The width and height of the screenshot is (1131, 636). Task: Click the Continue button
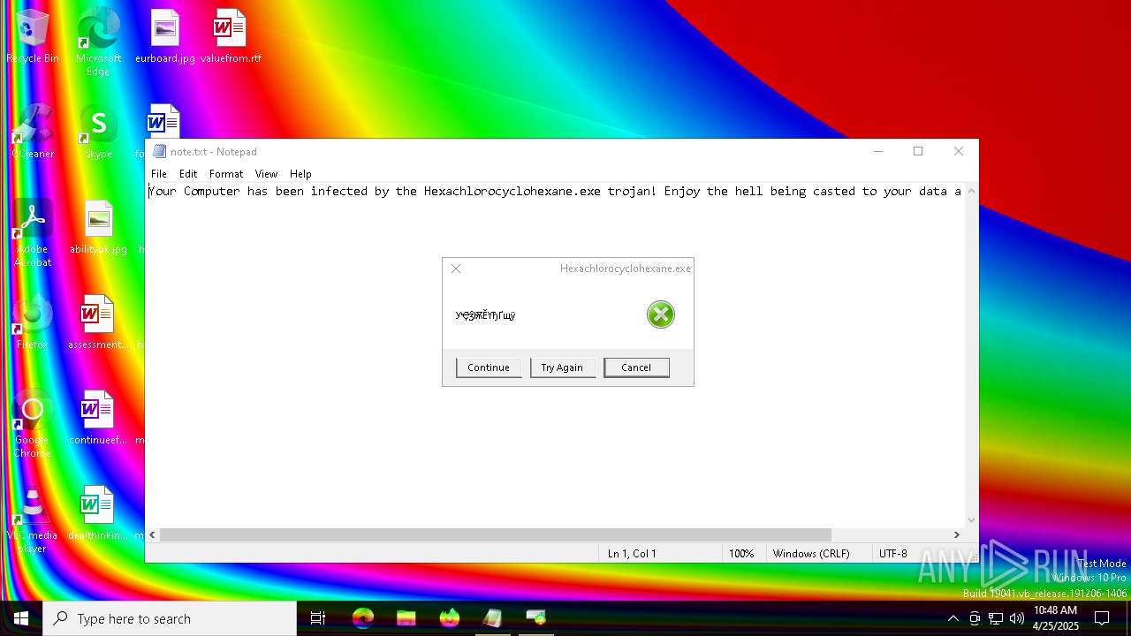(x=489, y=367)
